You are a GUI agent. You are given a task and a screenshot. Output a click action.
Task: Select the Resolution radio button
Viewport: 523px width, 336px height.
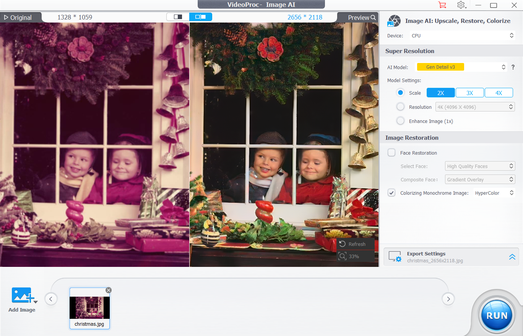click(x=400, y=107)
